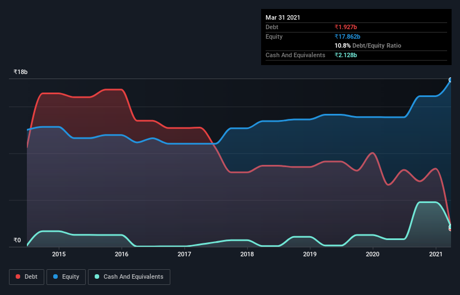Click the Mar 31 2021 tooltip date
The image size is (460, 295).
283,17
